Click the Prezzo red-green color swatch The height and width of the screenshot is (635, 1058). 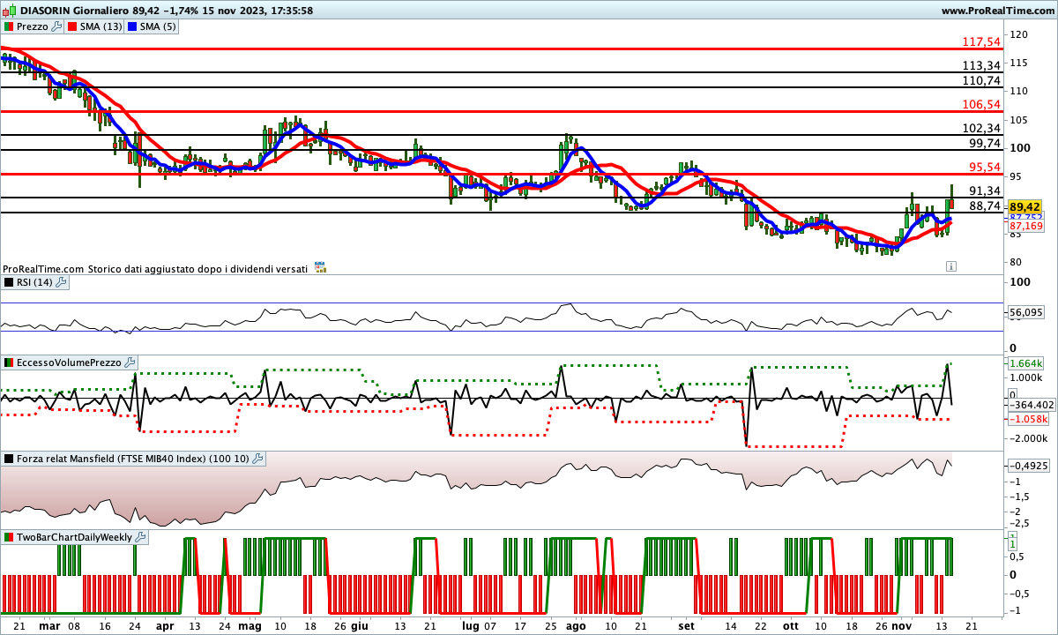(x=9, y=26)
